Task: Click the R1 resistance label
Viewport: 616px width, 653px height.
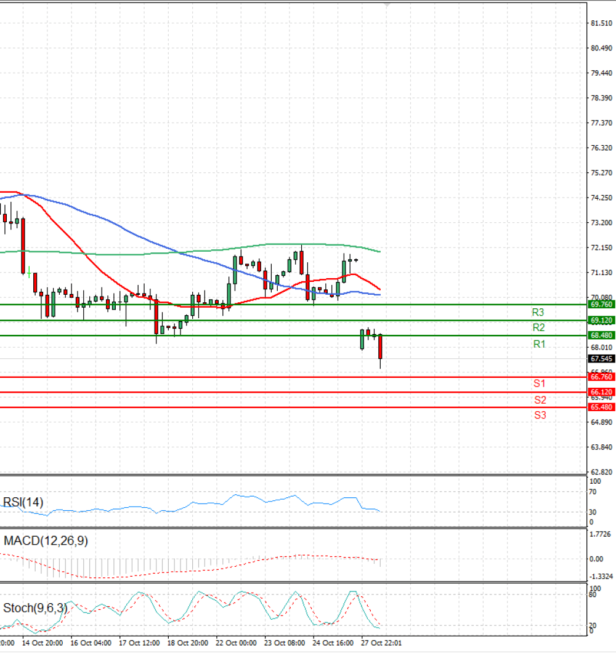Action: pyautogui.click(x=540, y=344)
